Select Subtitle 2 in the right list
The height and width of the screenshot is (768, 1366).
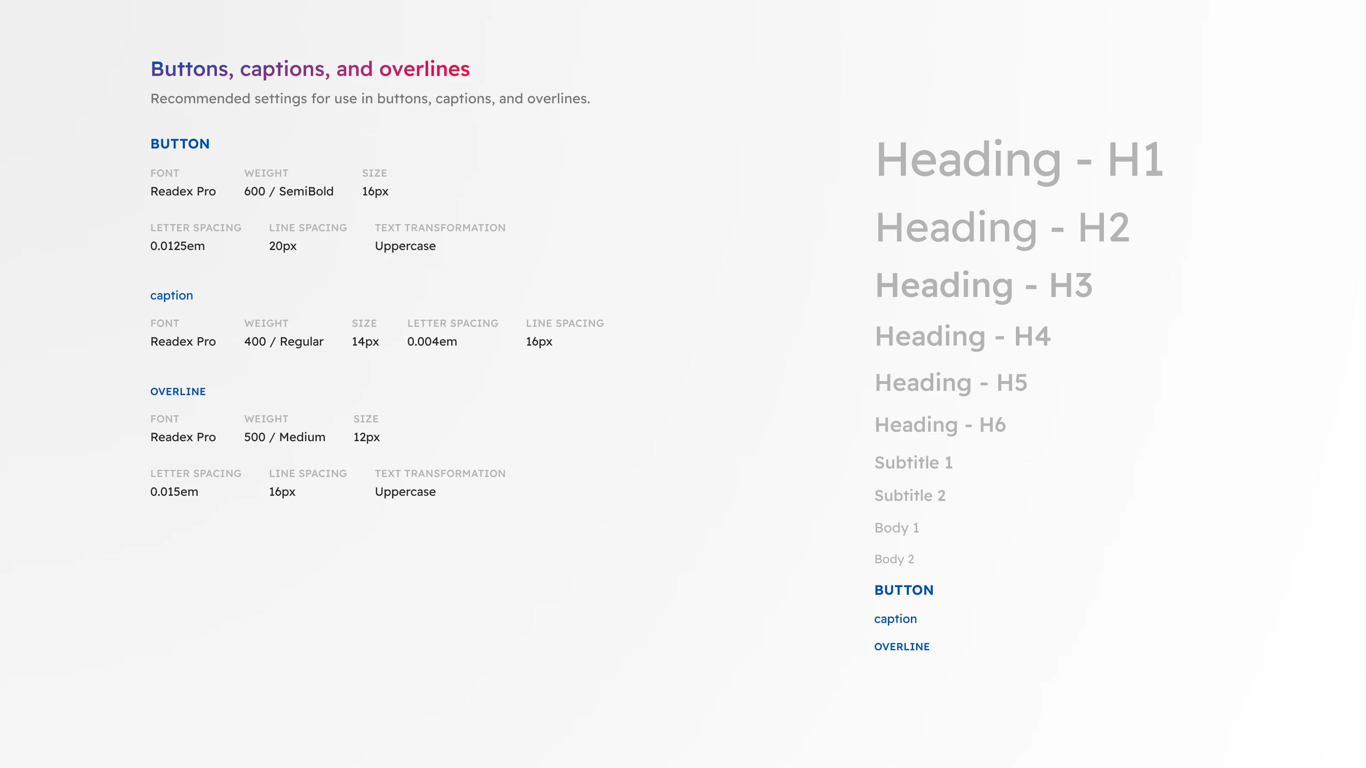(x=909, y=495)
